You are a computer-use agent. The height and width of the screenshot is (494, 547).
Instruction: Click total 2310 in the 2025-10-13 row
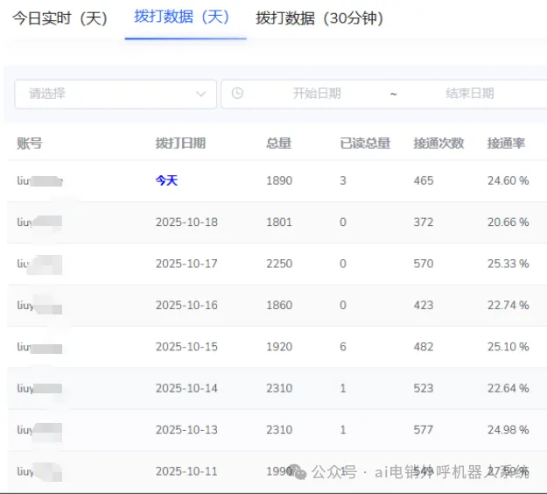pos(279,430)
